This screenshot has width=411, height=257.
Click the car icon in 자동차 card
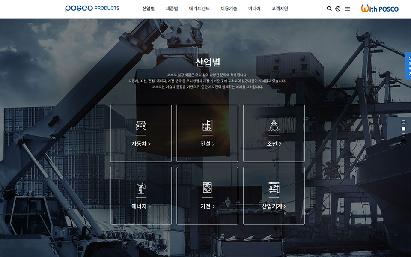141,126
